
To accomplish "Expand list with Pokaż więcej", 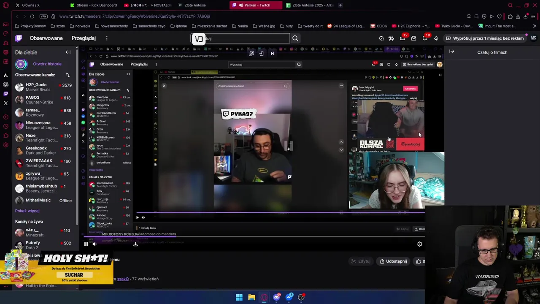I will (27, 211).
